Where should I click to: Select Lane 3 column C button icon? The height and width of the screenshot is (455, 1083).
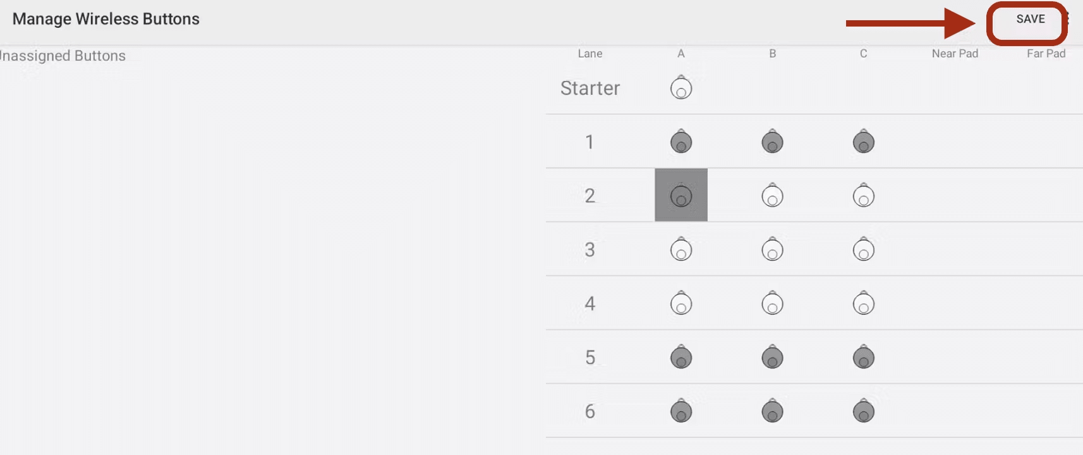pos(864,249)
